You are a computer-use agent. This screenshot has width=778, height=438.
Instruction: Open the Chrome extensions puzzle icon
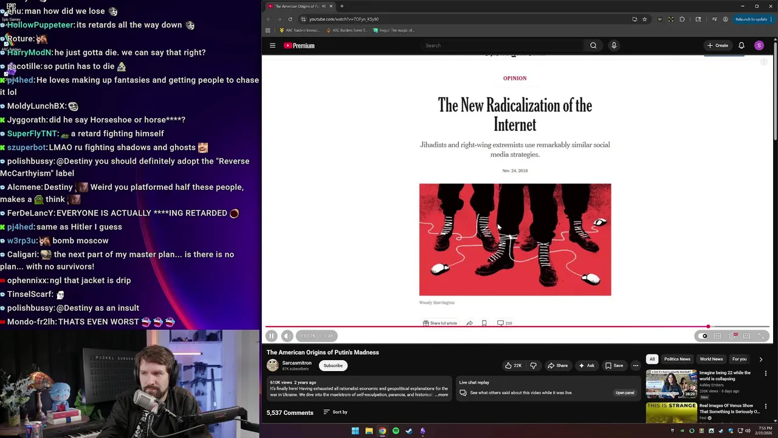(x=681, y=19)
